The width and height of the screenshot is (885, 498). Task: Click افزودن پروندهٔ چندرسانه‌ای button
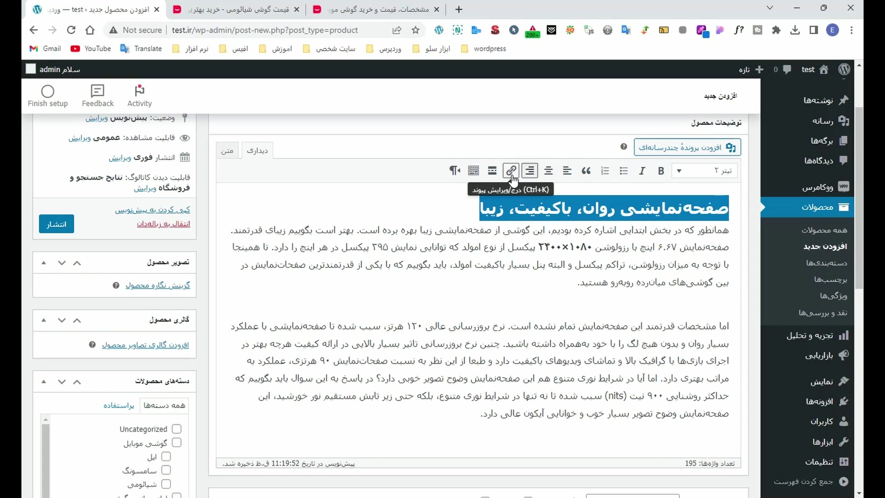point(687,148)
